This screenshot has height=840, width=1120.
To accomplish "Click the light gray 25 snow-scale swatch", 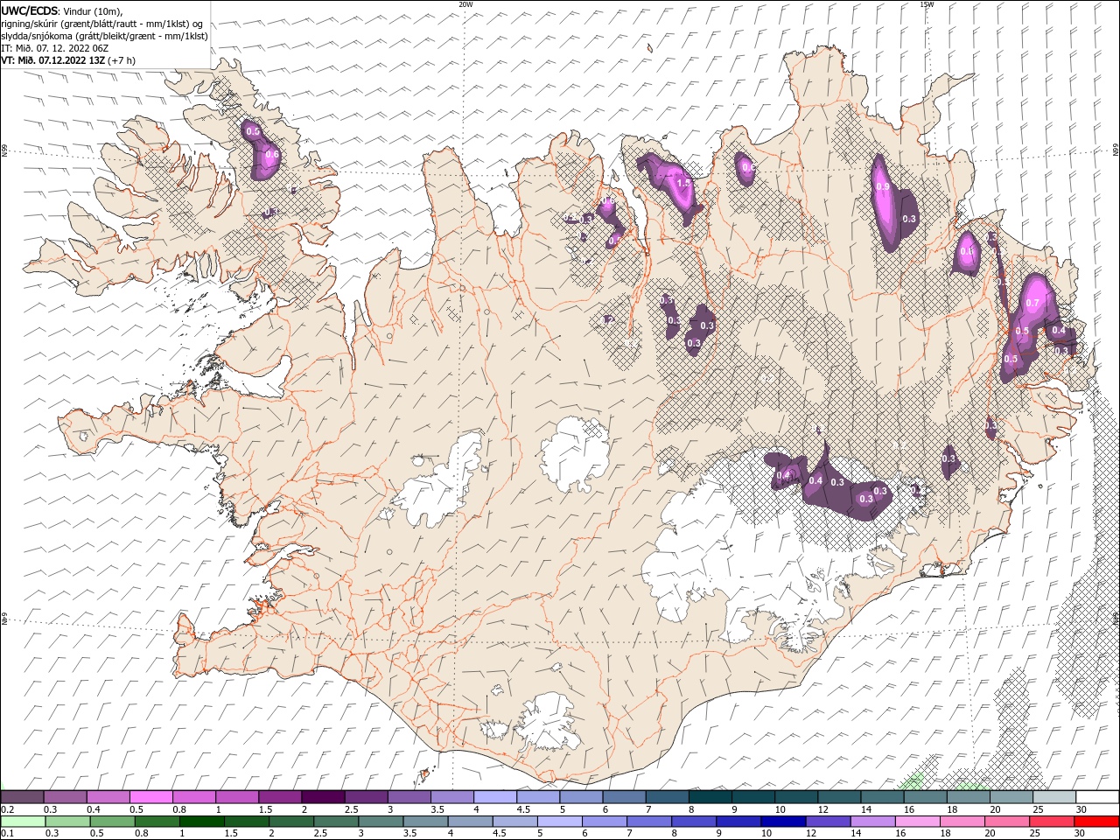I will [x=1053, y=797].
